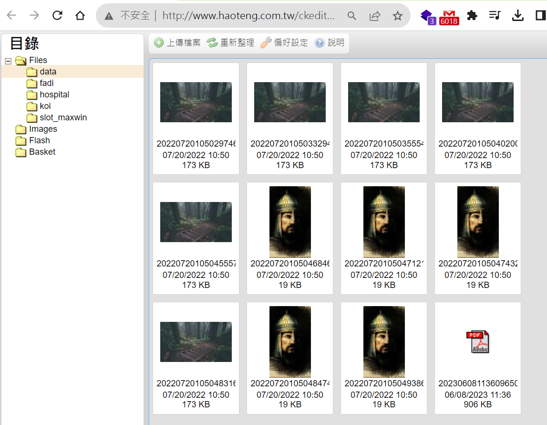Open the Extensions puzzle piece menu
The width and height of the screenshot is (547, 425).
point(472,15)
